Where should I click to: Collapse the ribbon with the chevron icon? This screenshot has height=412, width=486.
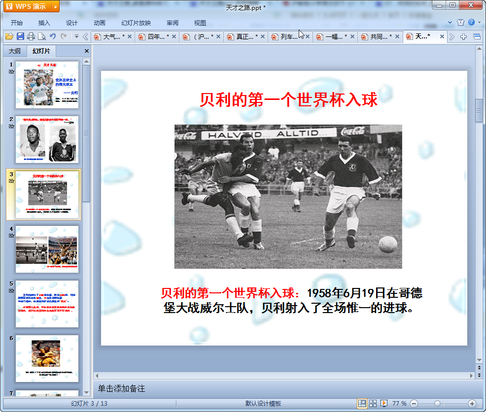[450, 22]
